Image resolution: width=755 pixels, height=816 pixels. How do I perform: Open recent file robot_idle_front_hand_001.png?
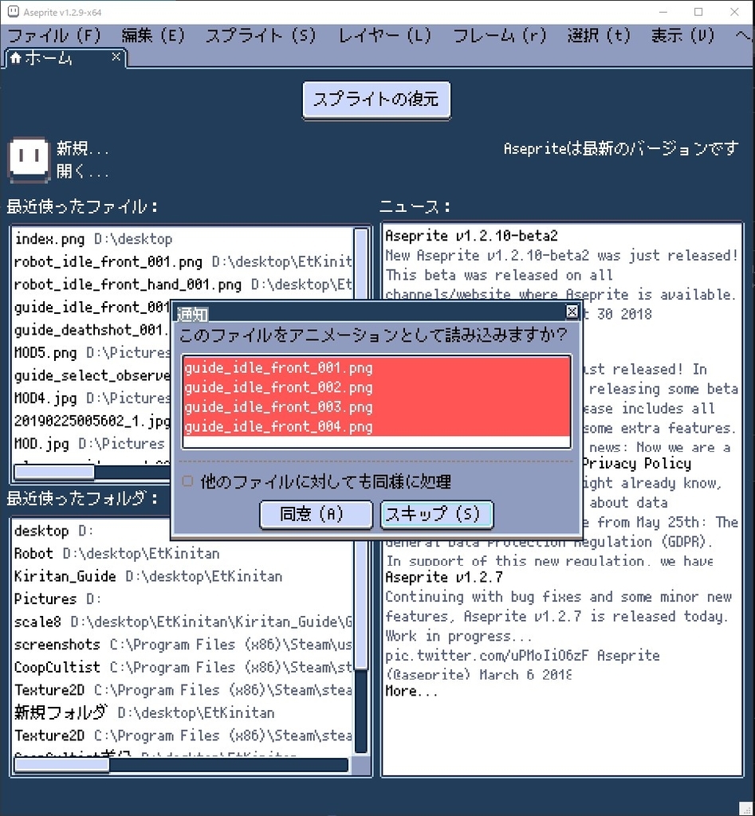point(183,284)
